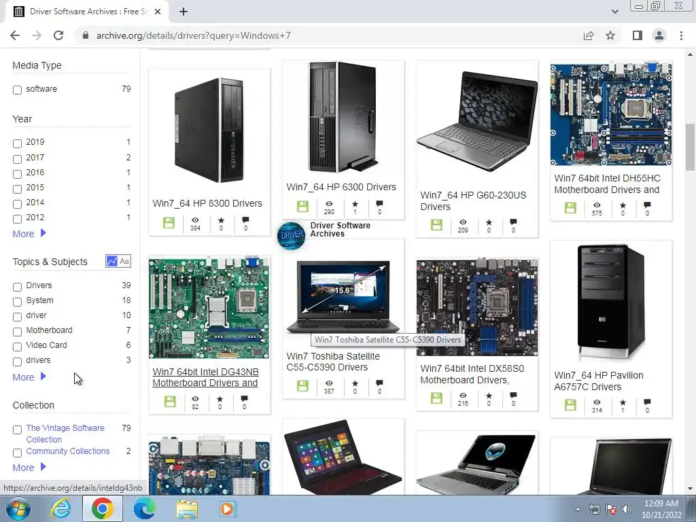Open Chrome's three-dot menu

[x=681, y=35]
